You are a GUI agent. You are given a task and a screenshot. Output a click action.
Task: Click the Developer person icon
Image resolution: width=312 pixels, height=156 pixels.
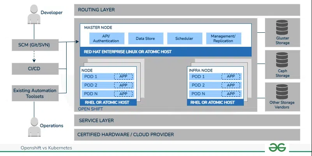(x=34, y=14)
